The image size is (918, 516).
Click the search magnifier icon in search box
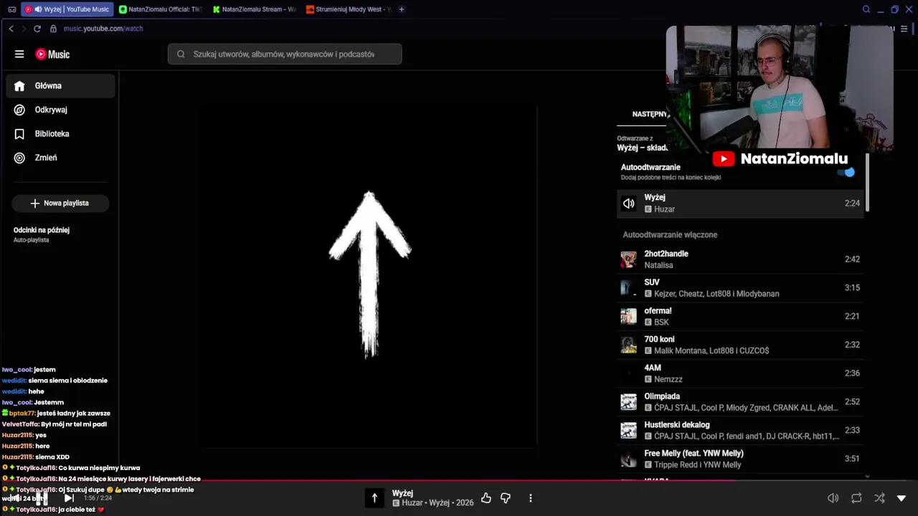click(181, 54)
